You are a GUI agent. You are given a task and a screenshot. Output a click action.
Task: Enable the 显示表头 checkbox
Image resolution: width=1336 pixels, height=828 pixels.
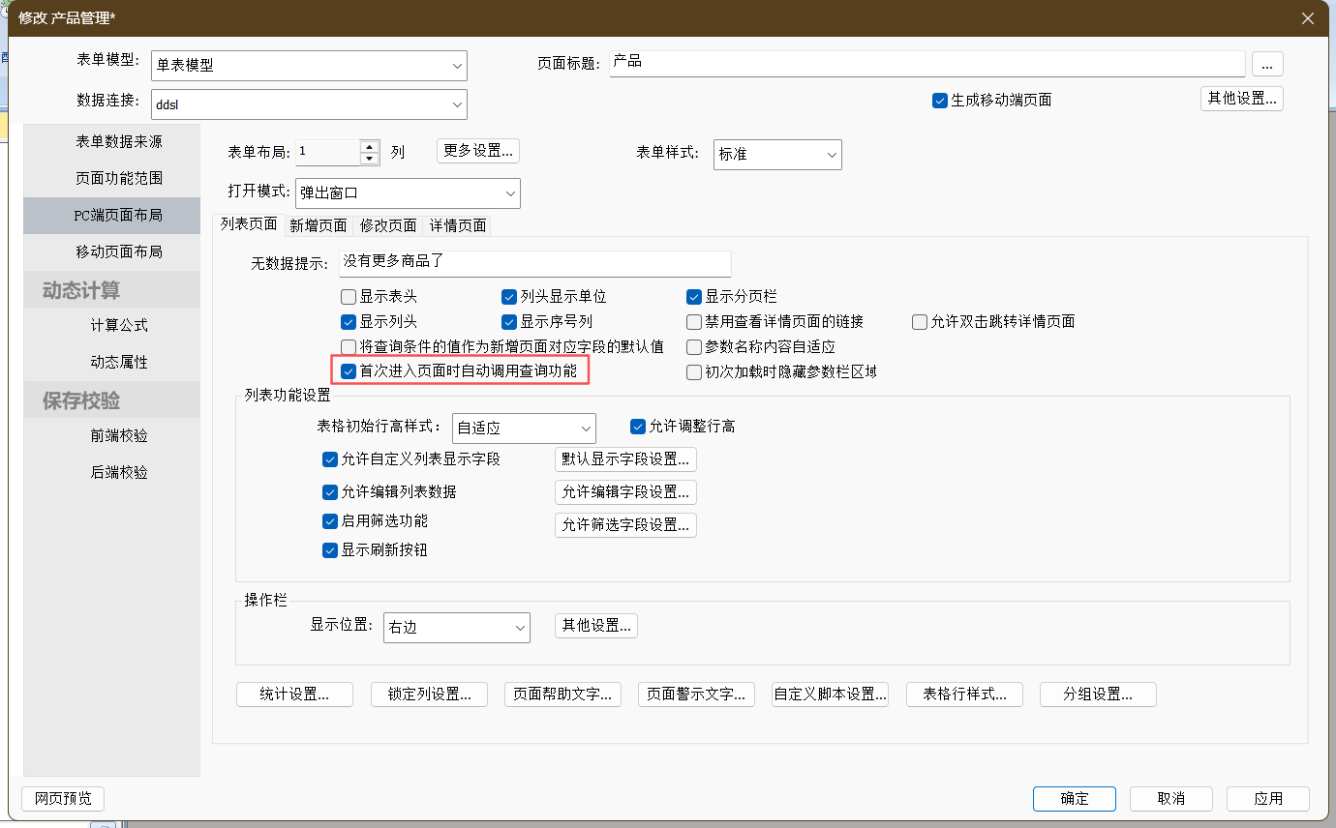(349, 297)
